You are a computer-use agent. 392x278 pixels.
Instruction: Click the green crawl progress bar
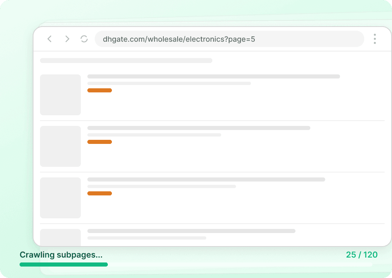click(63, 265)
